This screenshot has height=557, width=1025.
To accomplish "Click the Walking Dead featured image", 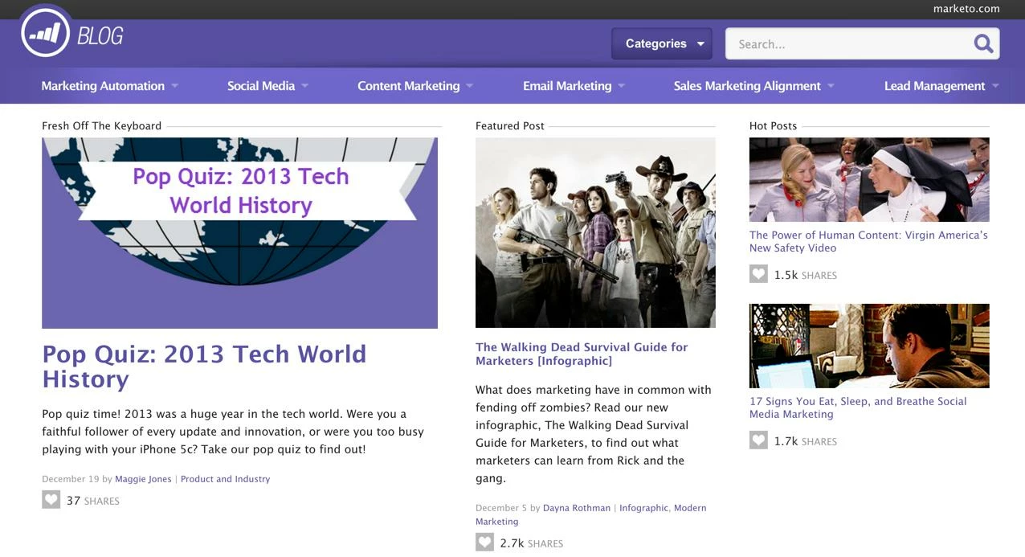I will click(x=595, y=232).
